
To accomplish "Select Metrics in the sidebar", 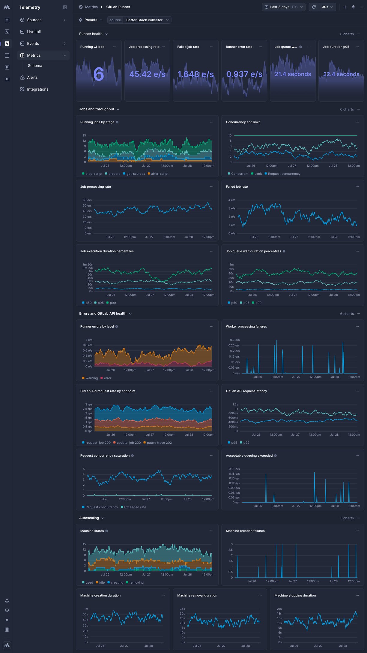I will [43, 55].
